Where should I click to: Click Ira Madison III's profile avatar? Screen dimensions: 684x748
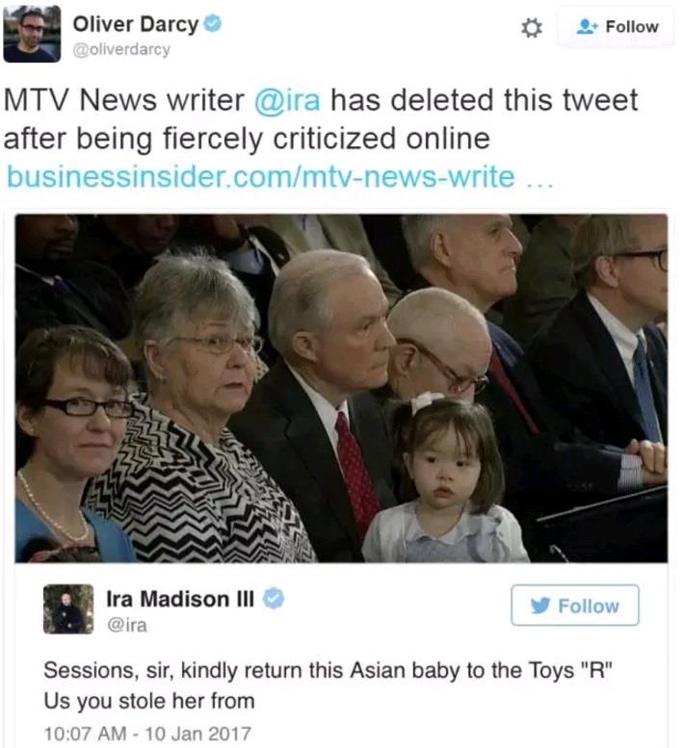click(x=68, y=608)
